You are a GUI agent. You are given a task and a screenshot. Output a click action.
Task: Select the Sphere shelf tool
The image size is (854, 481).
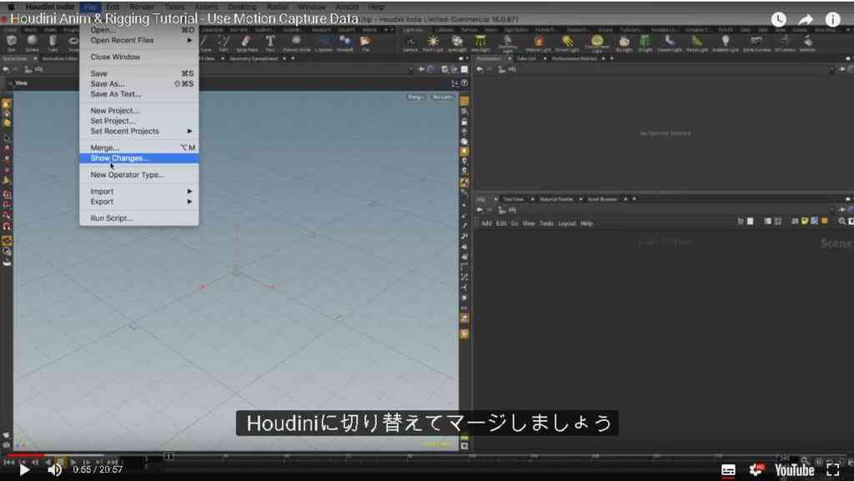coord(33,43)
